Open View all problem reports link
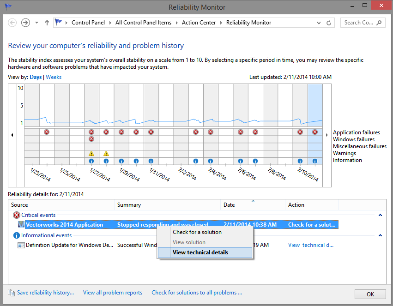The image size is (393, 306). [113, 293]
